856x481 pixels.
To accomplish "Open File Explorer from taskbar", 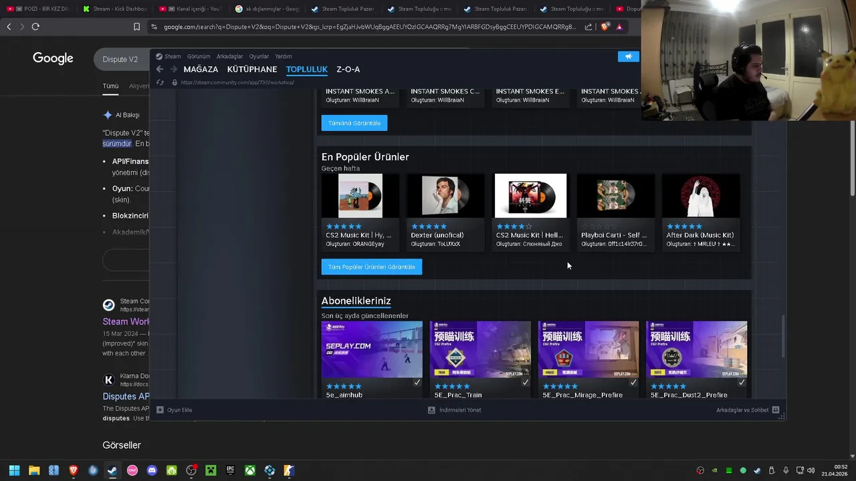I will [x=34, y=470].
